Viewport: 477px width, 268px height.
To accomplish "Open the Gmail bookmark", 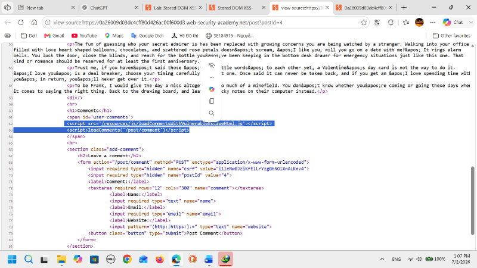I will pyautogui.click(x=54, y=36).
